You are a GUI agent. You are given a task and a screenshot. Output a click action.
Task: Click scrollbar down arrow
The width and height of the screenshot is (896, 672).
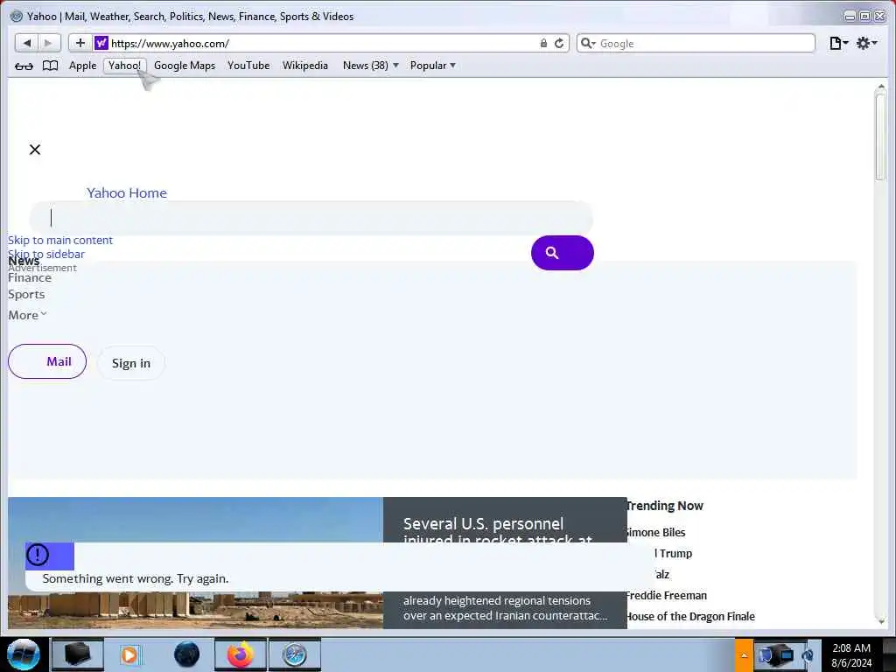tap(880, 621)
